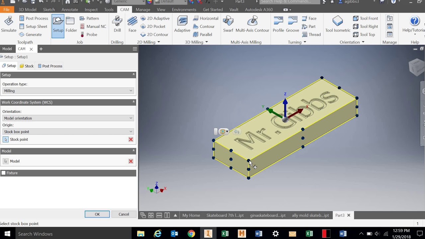Choose the 3D Contour strategy
The width and height of the screenshot is (425, 239).
click(x=204, y=26)
